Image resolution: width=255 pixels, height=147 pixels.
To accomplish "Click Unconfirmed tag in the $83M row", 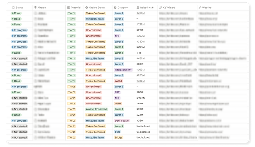I will [x=93, y=64].
